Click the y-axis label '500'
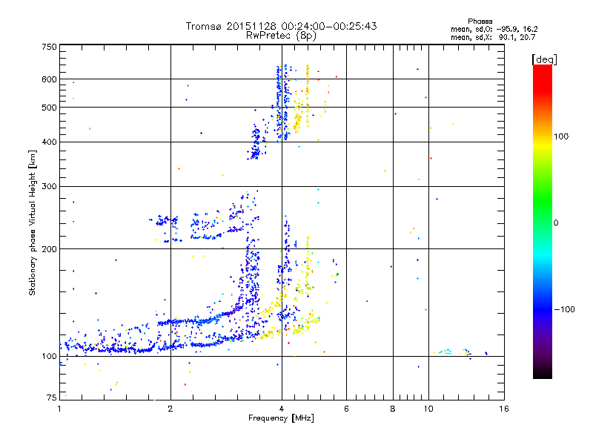This screenshot has width=593, height=445. tap(49, 108)
